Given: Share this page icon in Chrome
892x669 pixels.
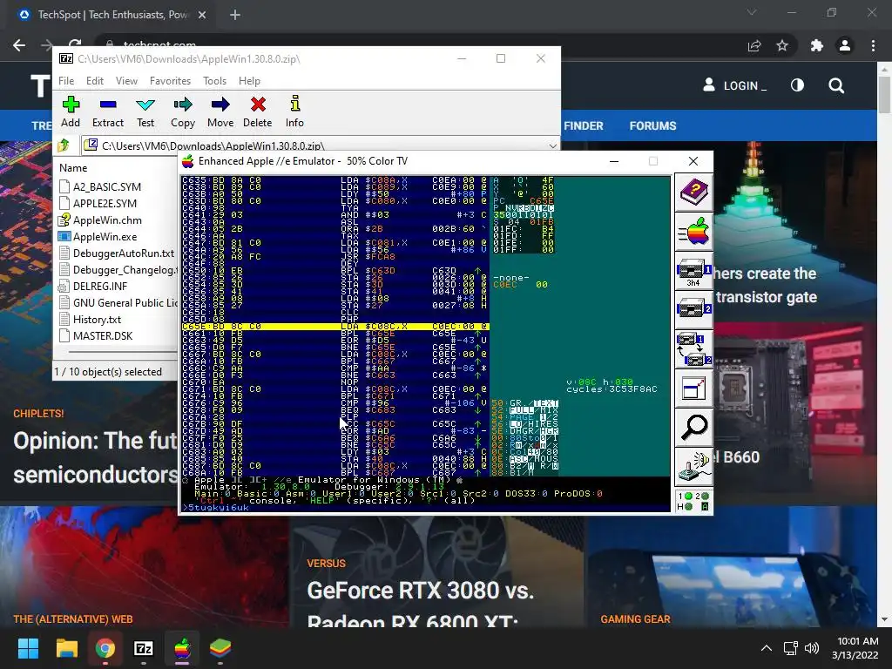Looking at the screenshot, I should 754,45.
